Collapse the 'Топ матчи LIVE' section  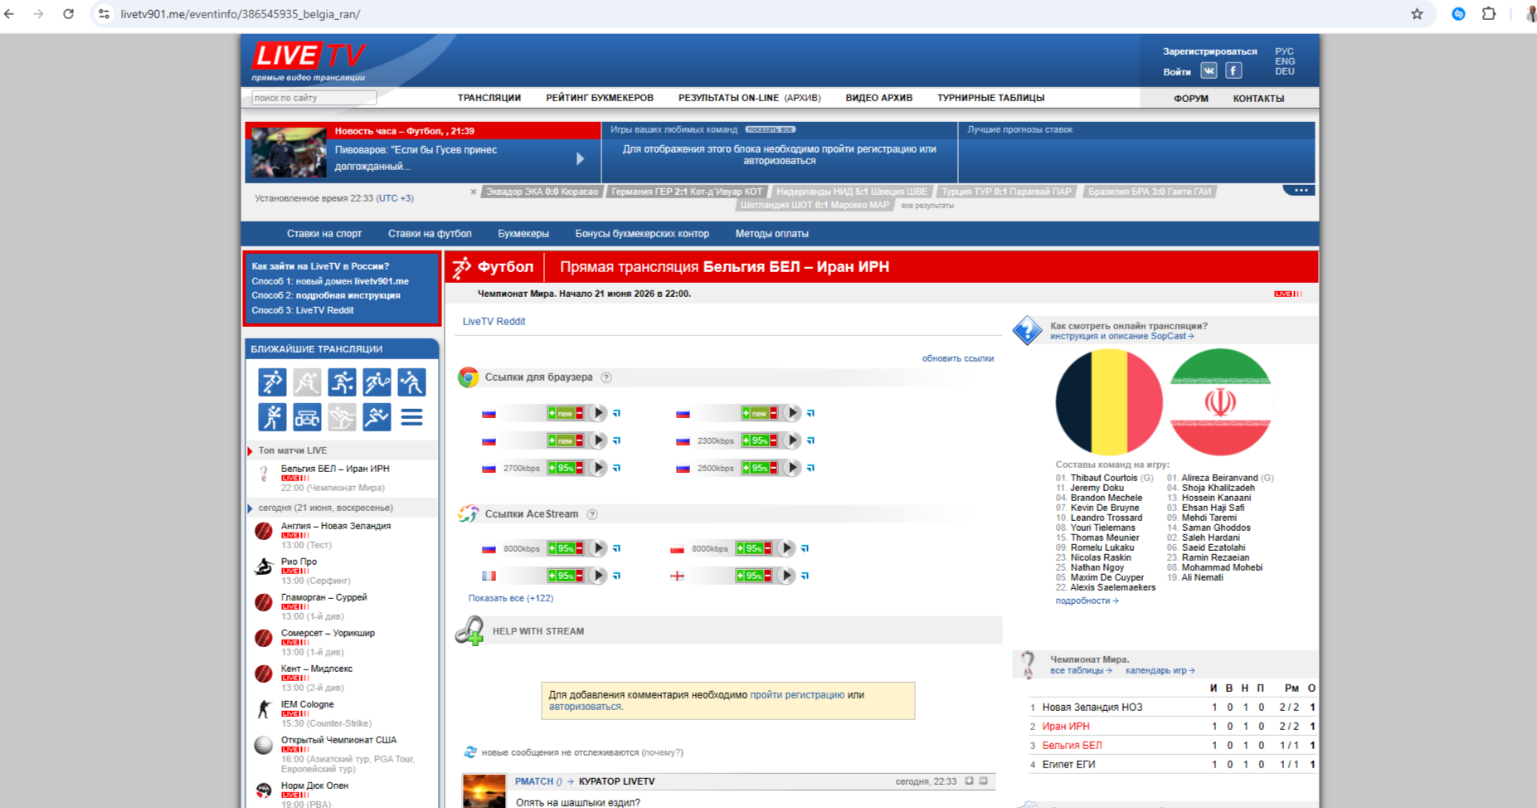click(x=250, y=451)
